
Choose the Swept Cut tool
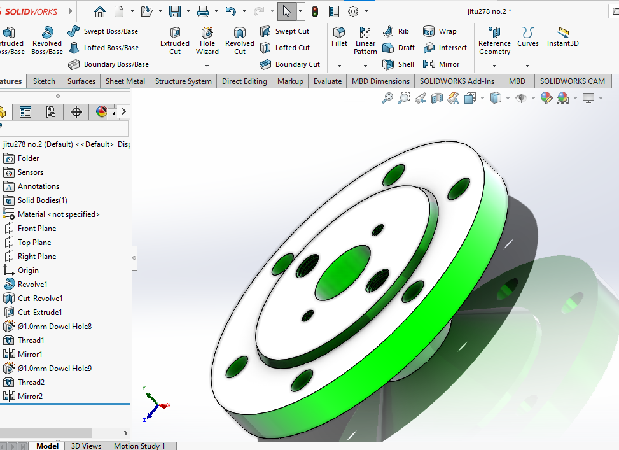click(284, 31)
